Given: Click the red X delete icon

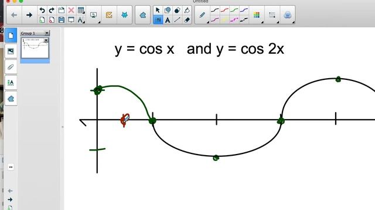Looking at the screenshot, I should 71,10.
